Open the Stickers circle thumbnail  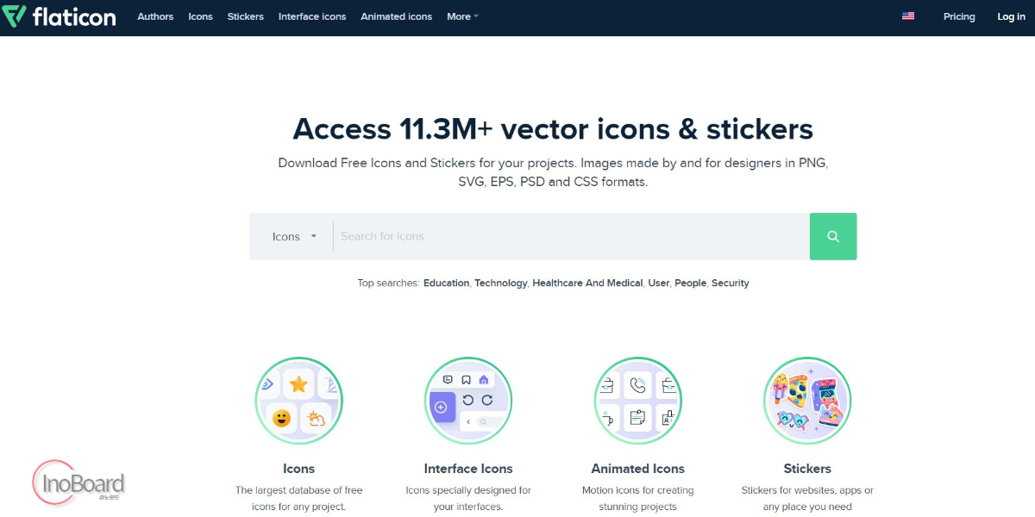pyautogui.click(x=807, y=401)
